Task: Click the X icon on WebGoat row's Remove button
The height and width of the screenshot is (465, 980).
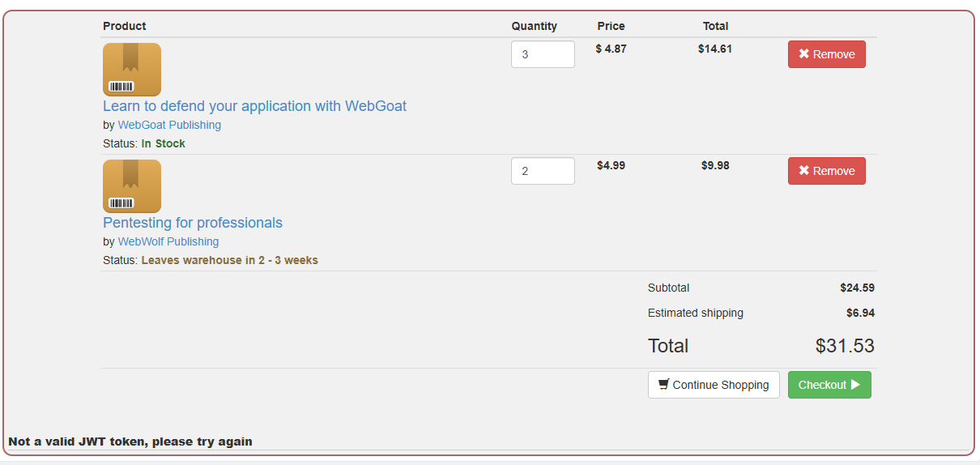Action: coord(804,54)
